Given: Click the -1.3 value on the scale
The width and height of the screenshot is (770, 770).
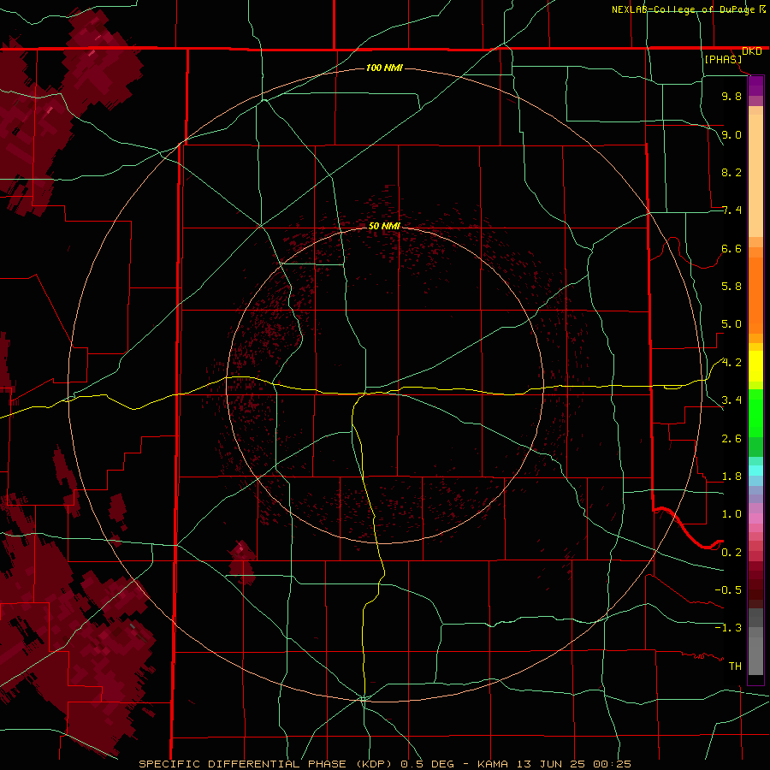Looking at the screenshot, I should (728, 628).
